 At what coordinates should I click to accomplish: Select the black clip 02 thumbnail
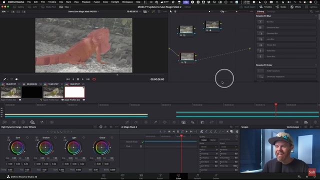(32, 92)
